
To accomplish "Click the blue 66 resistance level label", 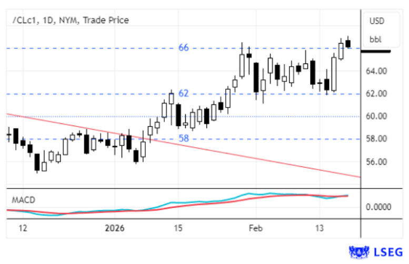I will (183, 48).
